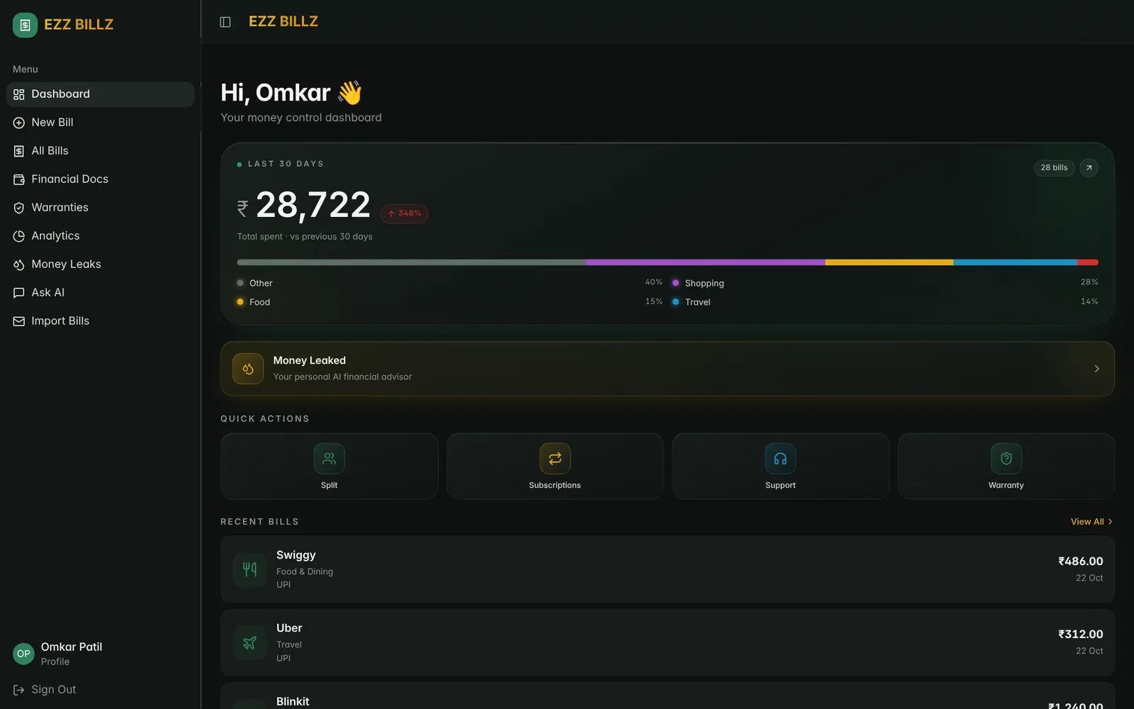The height and width of the screenshot is (709, 1134).
Task: Click the Analytics pie chart icon
Action: click(x=19, y=236)
